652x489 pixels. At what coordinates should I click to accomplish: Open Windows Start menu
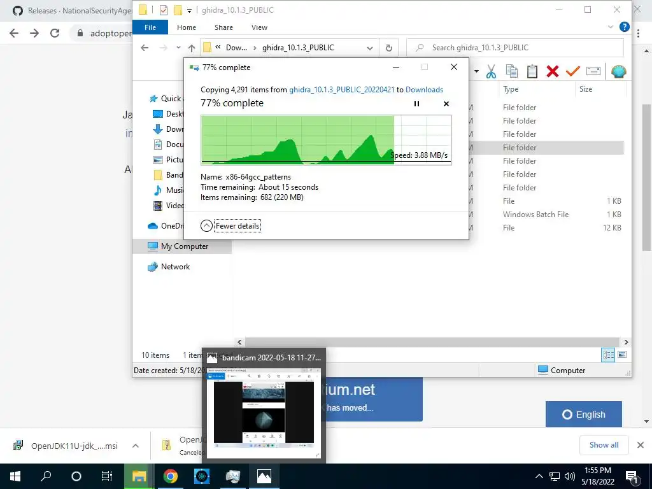click(15, 476)
